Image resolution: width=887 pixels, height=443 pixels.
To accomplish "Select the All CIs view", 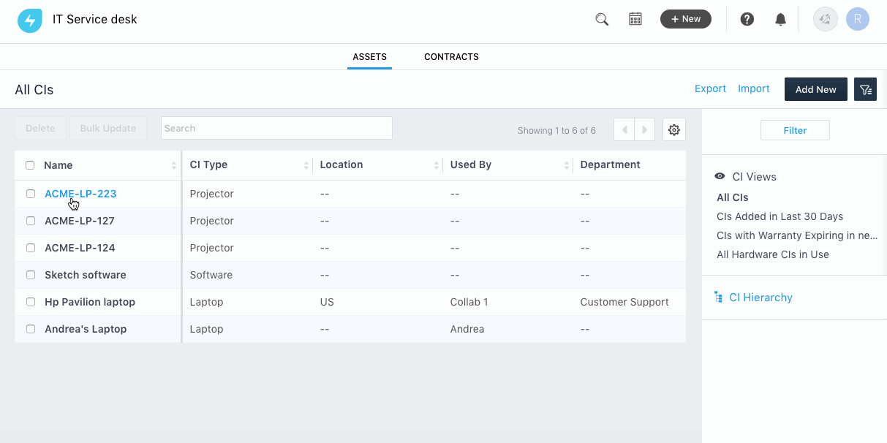I will [x=733, y=197].
